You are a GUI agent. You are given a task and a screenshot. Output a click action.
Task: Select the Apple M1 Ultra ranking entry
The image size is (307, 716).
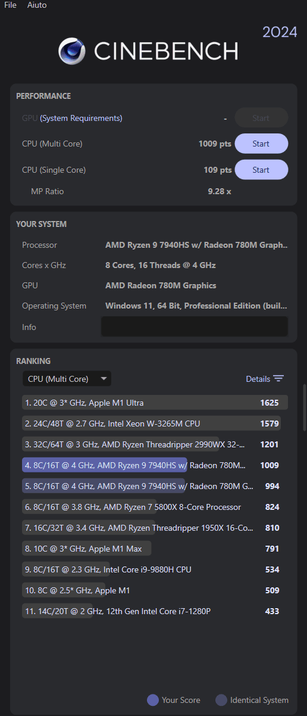pyautogui.click(x=155, y=403)
